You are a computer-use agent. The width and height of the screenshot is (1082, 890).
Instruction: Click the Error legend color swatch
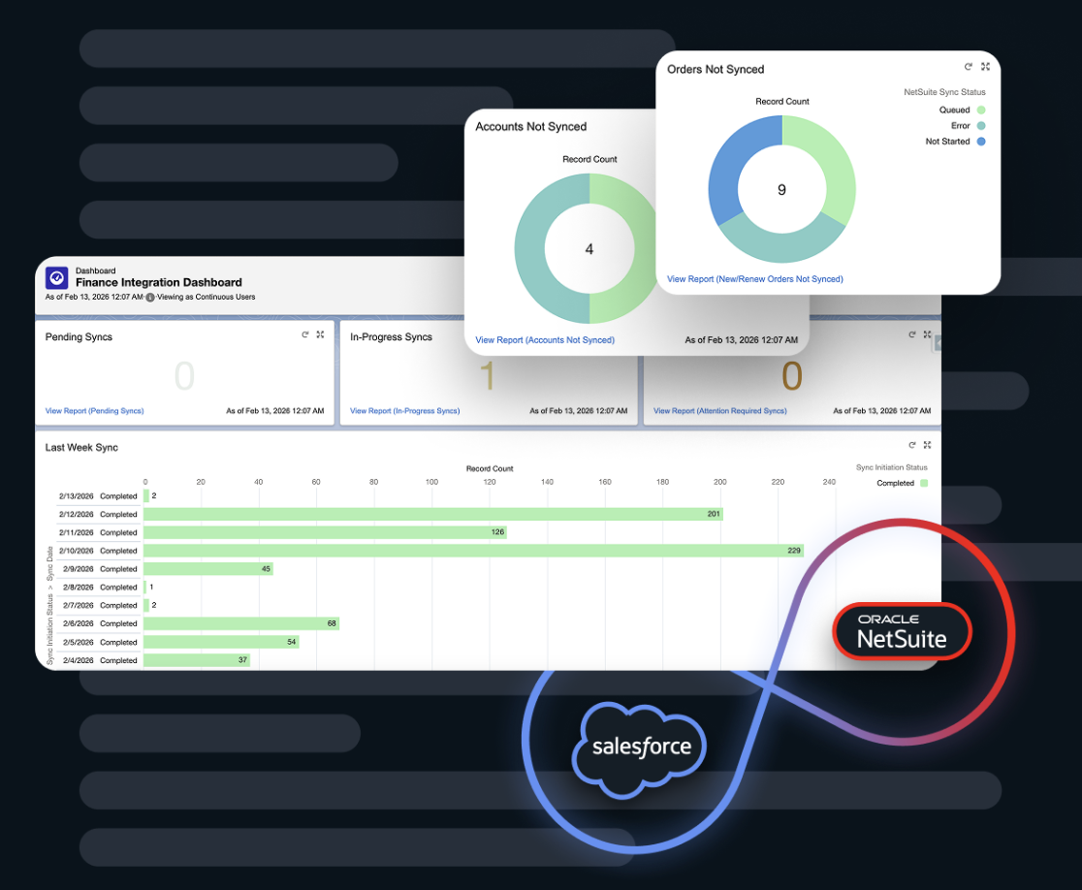point(980,126)
